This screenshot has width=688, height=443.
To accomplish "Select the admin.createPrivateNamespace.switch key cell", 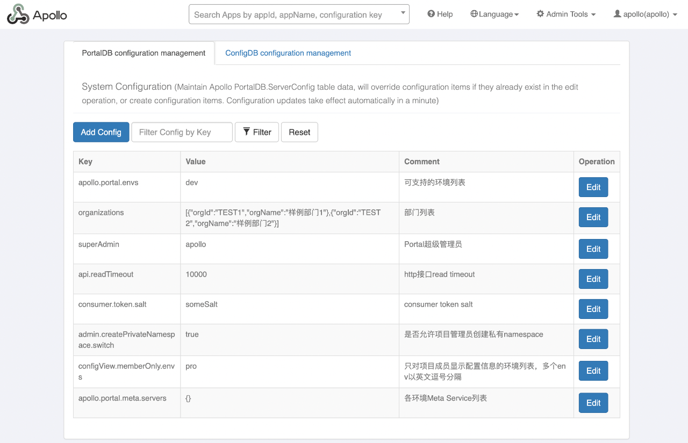I will tap(127, 340).
